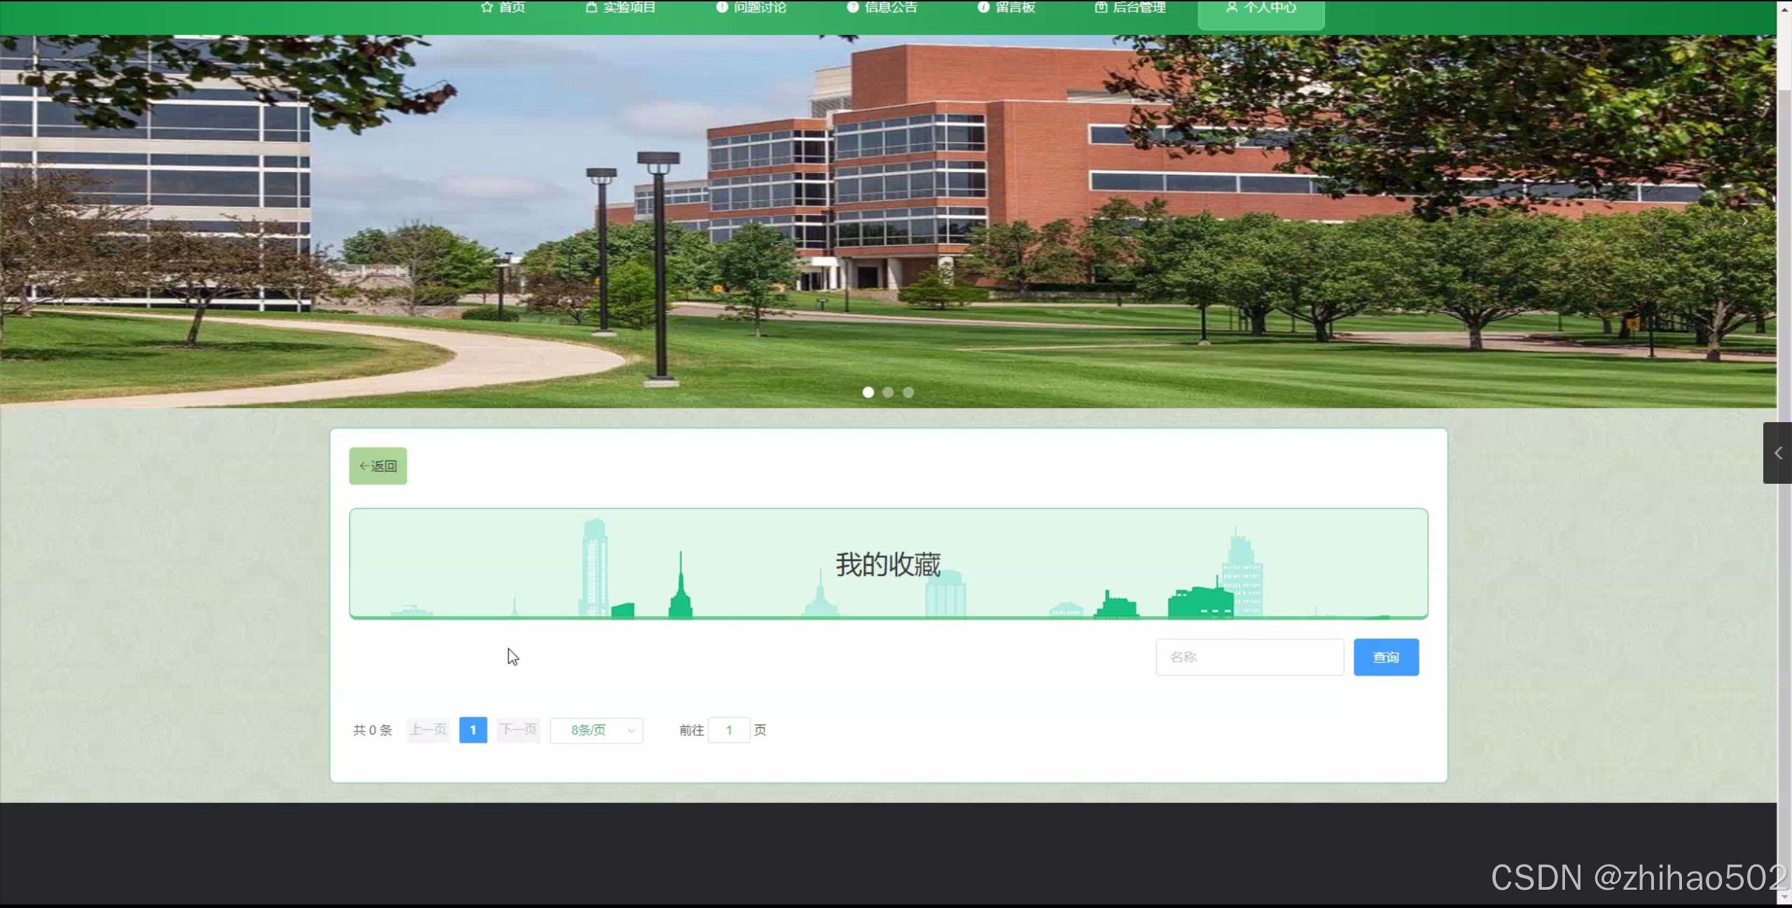Click the 前往 page number box
The width and height of the screenshot is (1792, 908).
(x=728, y=730)
